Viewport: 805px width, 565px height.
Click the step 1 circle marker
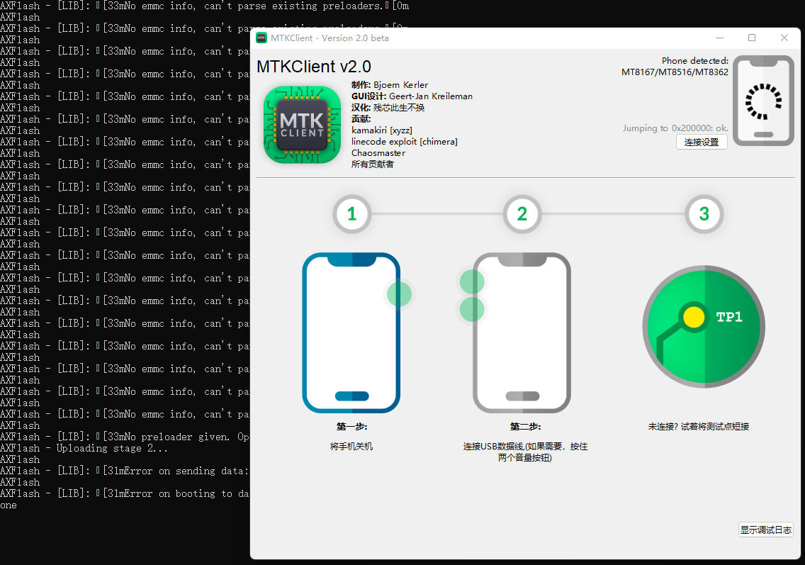tap(351, 214)
